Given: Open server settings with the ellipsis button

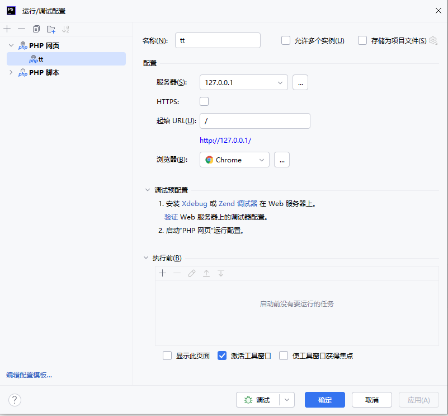Looking at the screenshot, I should (300, 82).
